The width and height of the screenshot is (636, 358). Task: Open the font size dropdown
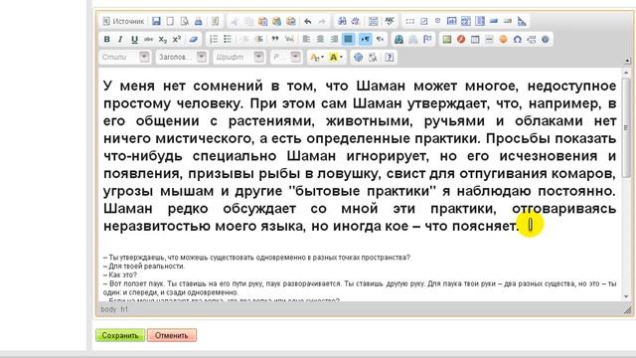(x=286, y=58)
